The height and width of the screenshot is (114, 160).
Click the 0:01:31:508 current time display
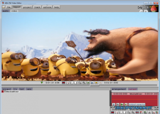click(53, 83)
